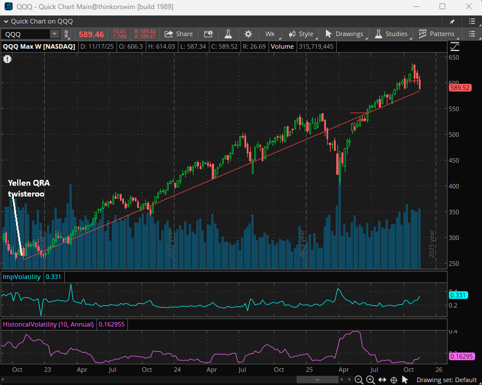Click the zoom in magnifier icon
482x385 pixels.
point(371,380)
